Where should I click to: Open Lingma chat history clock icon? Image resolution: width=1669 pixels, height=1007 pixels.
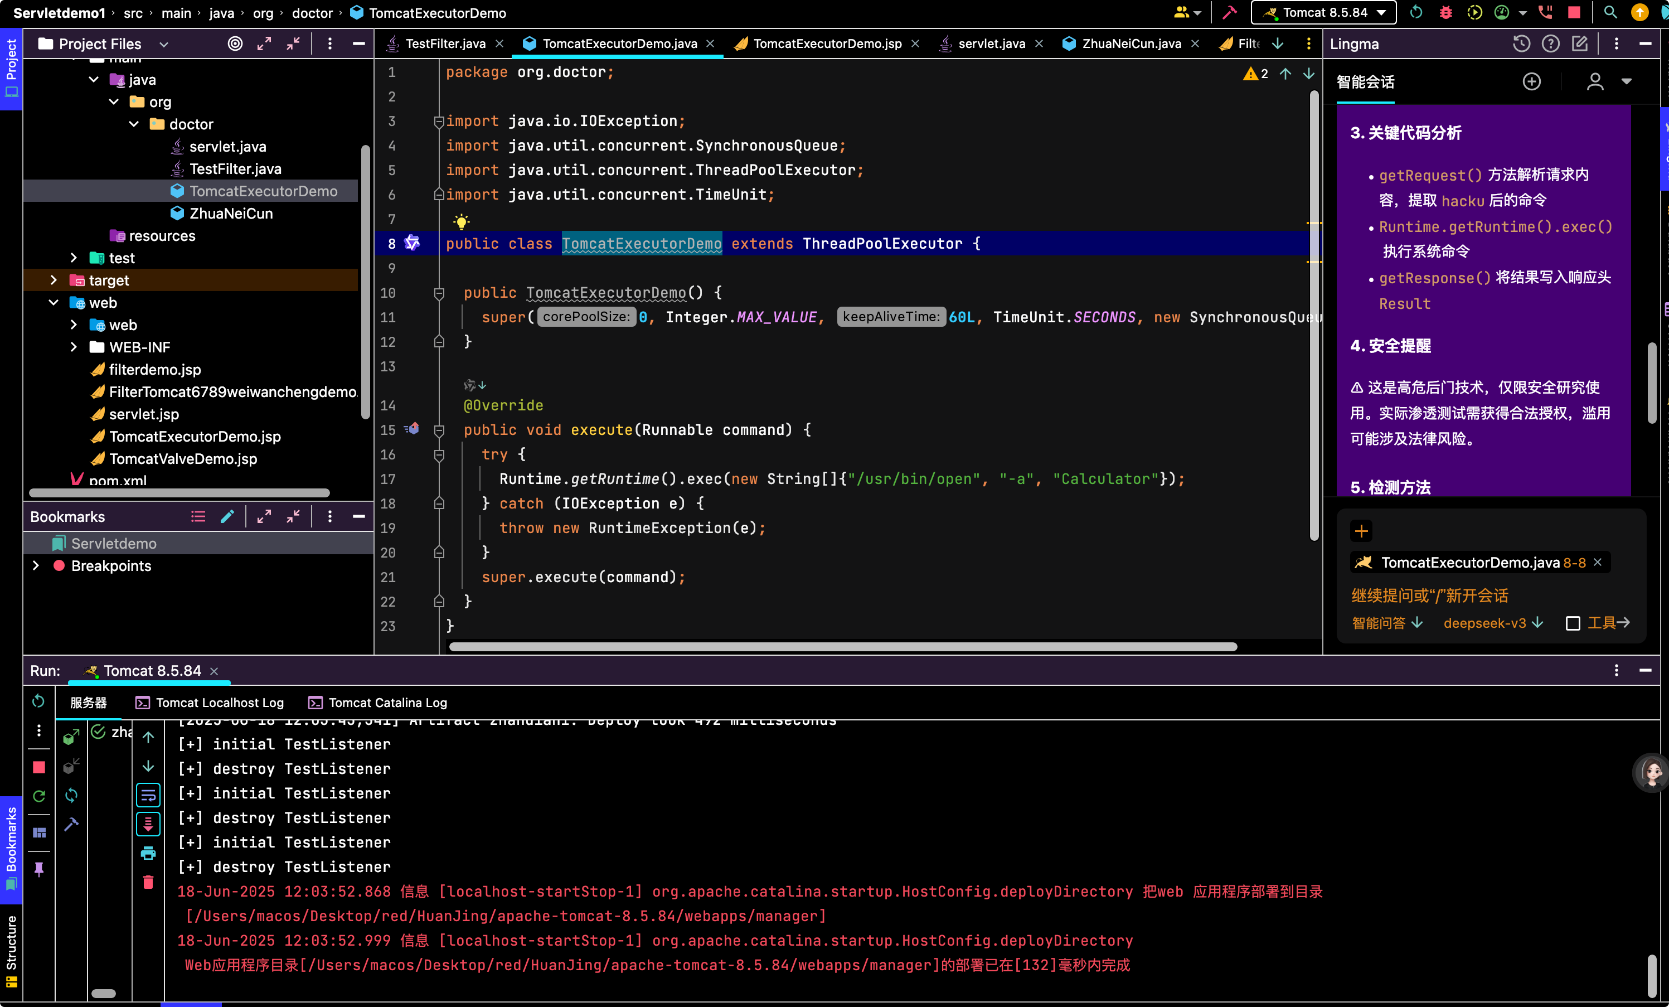click(x=1521, y=44)
